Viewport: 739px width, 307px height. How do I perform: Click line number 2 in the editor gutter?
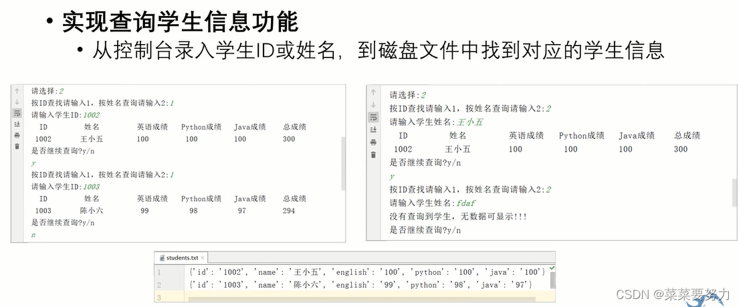point(159,285)
